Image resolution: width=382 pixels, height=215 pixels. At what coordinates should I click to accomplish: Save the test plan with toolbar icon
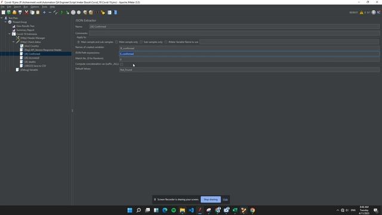tap(20, 12)
